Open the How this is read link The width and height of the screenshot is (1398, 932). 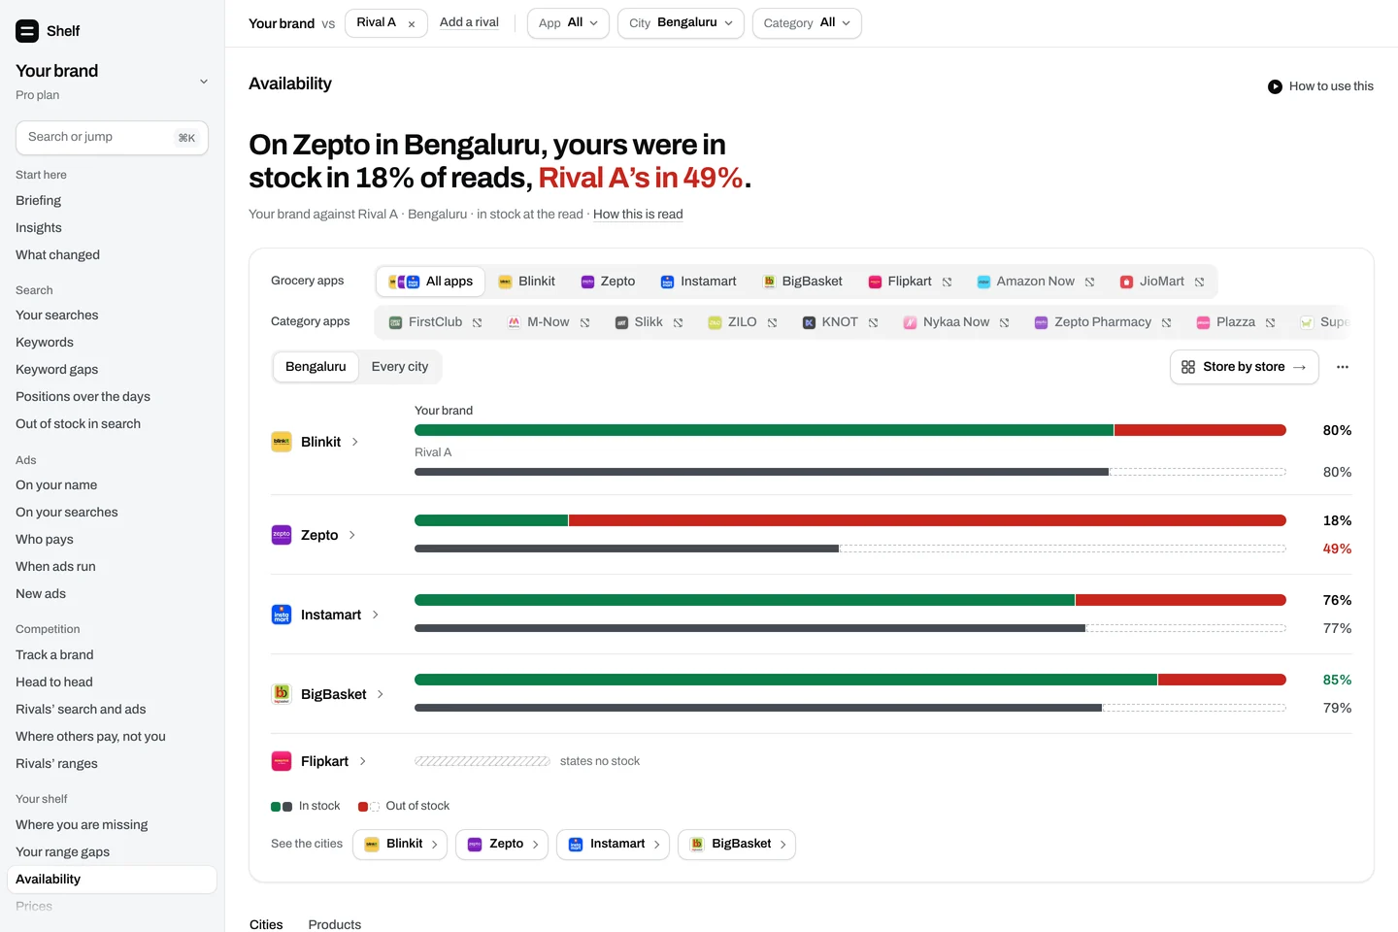tap(638, 215)
